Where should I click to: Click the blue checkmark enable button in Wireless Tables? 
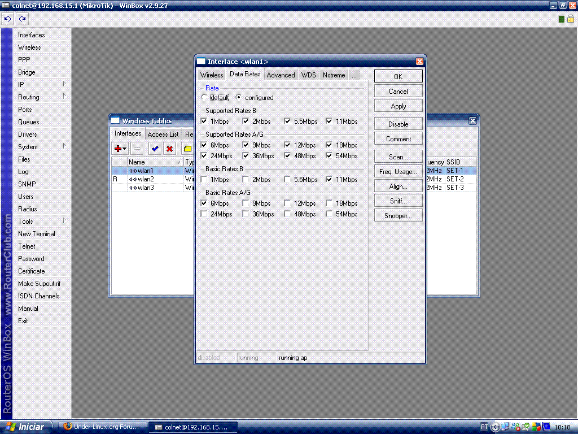[155, 149]
